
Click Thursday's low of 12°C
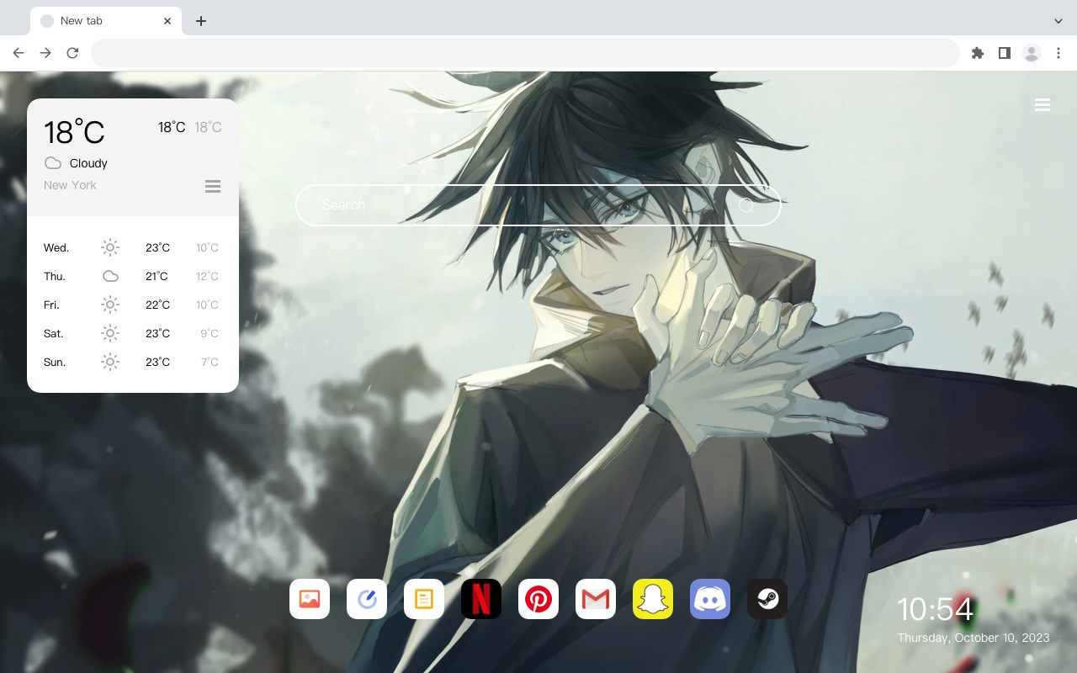[207, 276]
